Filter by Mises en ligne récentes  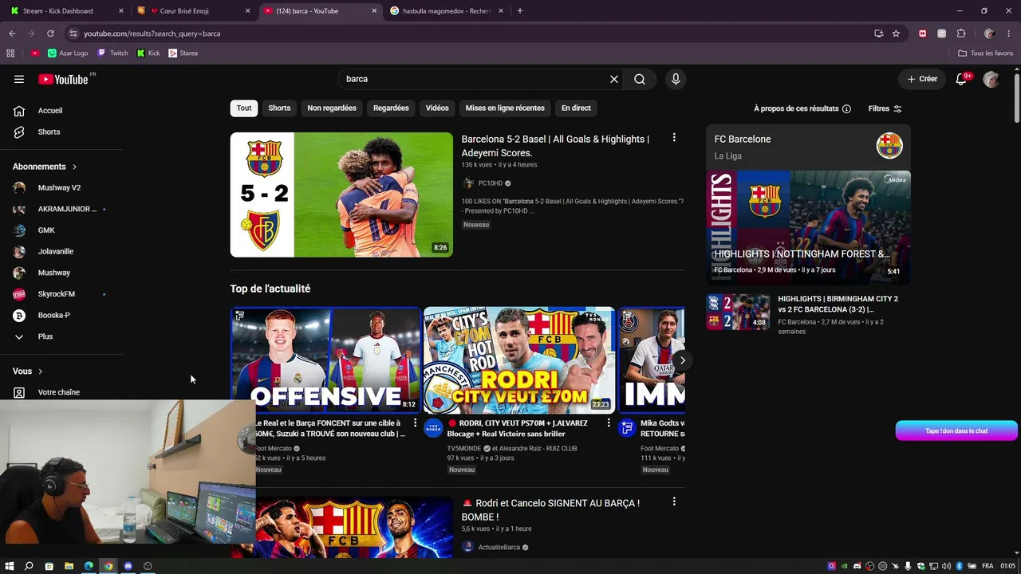[x=505, y=108]
